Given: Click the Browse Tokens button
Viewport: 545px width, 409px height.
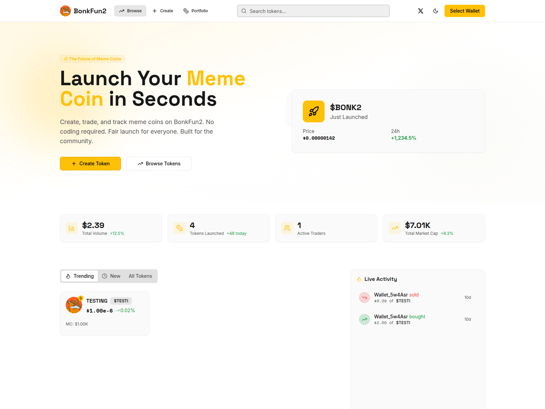Looking at the screenshot, I should [x=159, y=164].
